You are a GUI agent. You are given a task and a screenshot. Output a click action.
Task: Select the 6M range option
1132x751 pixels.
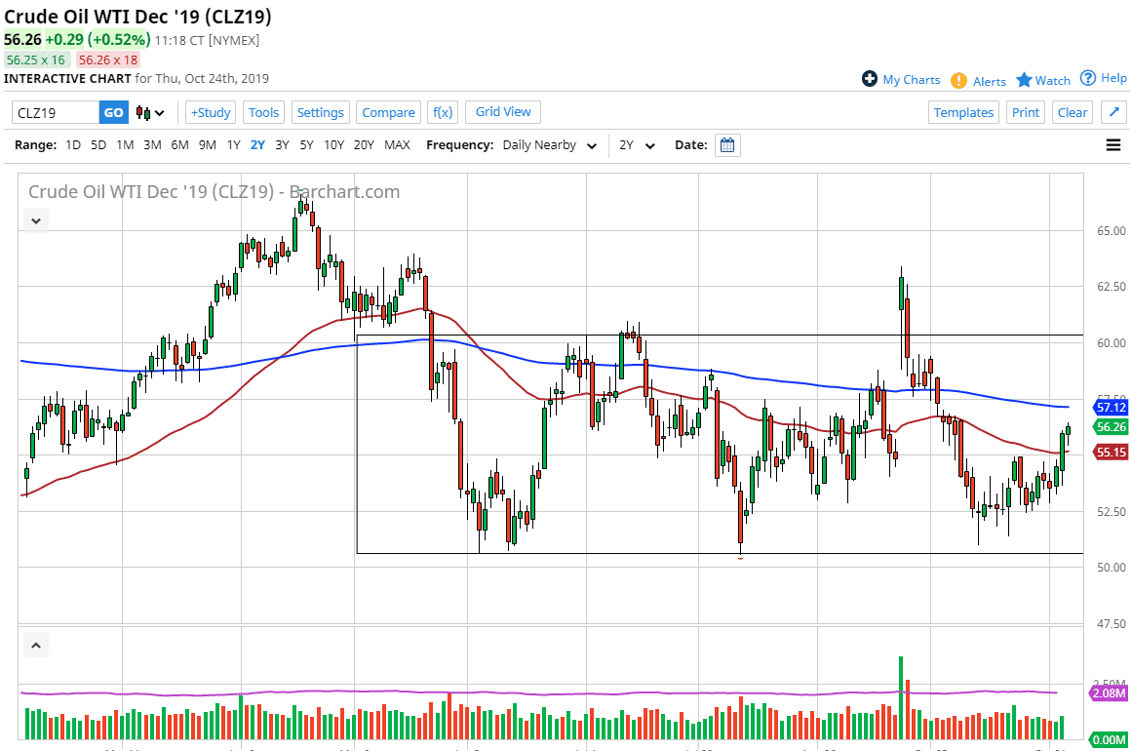point(179,145)
